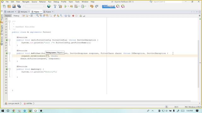Close the A.java tab
This screenshot has height=113, width=202.
click(x=41, y=12)
